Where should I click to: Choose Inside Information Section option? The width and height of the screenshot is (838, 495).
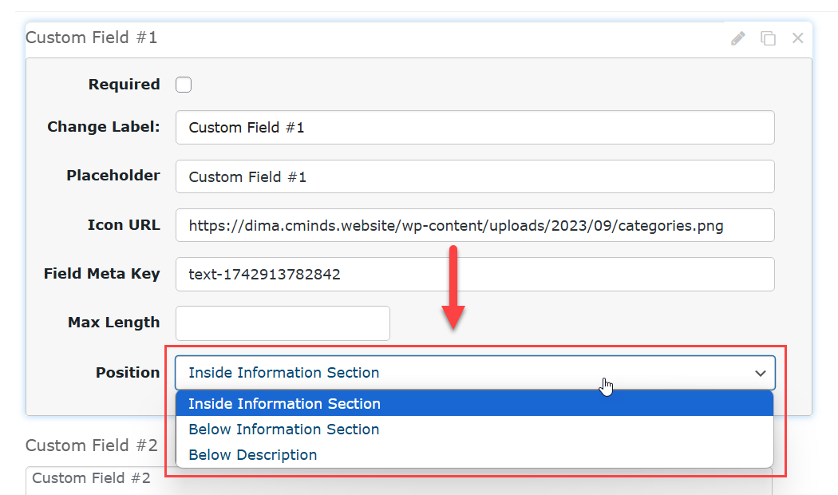point(475,404)
